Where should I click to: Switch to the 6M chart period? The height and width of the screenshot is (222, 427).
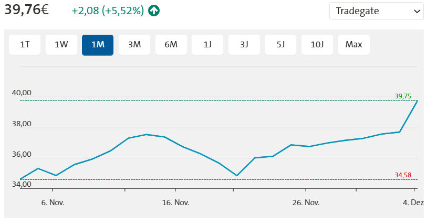[x=171, y=45]
